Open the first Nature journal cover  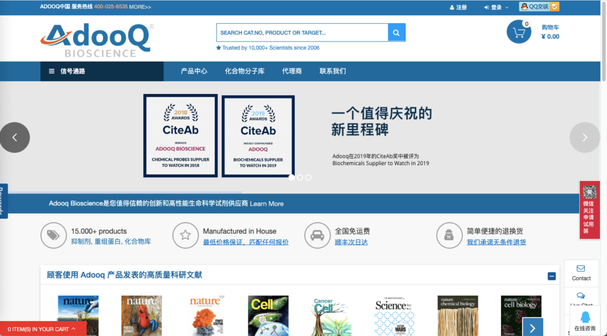pos(78,315)
